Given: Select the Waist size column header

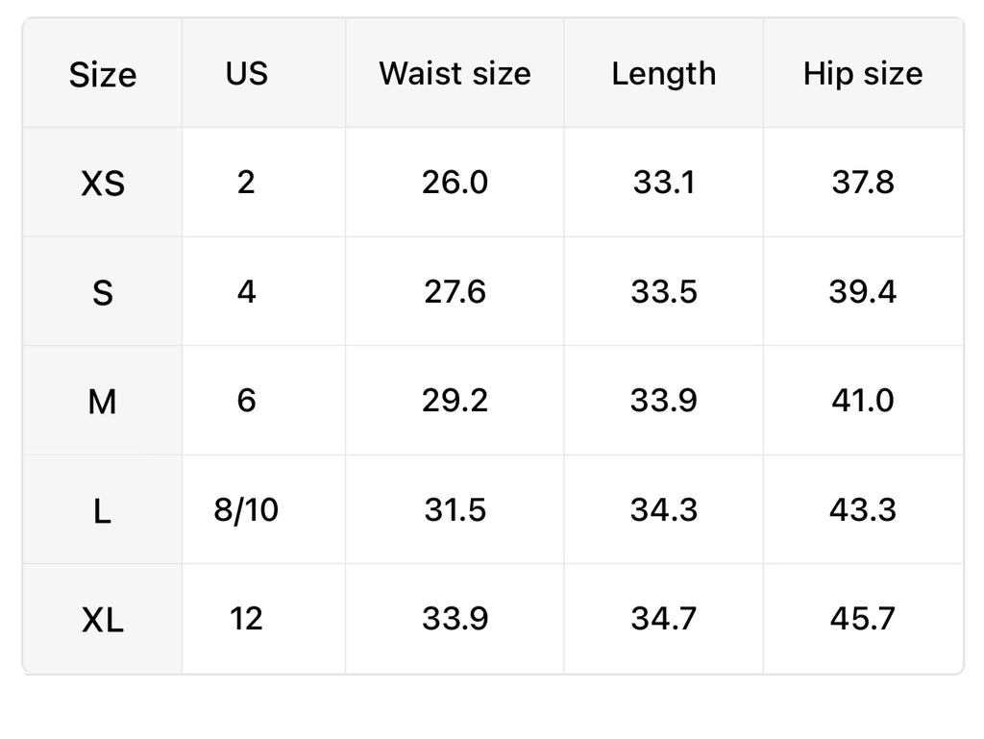Looking at the screenshot, I should (455, 74).
